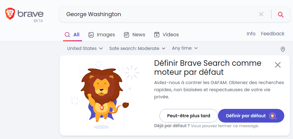Expand the United States region dropdown
Screen dimensions: 293x139
click(85, 49)
